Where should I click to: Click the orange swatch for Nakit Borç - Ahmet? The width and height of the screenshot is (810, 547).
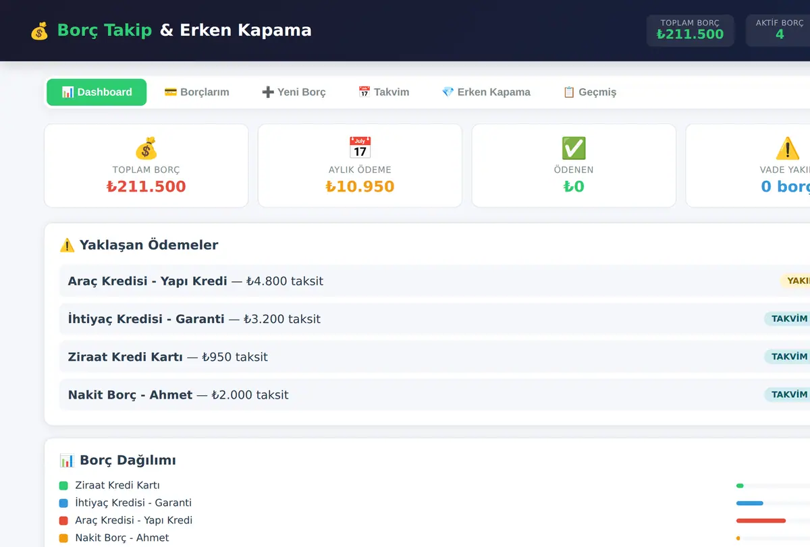63,538
